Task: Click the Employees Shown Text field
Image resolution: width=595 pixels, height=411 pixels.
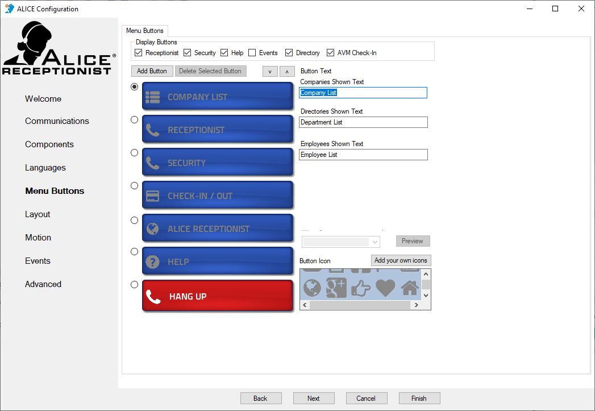Action: [363, 155]
